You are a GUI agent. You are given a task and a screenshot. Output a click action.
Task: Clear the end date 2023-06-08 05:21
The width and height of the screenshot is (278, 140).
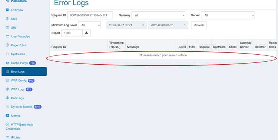pyautogui.click(x=185, y=25)
